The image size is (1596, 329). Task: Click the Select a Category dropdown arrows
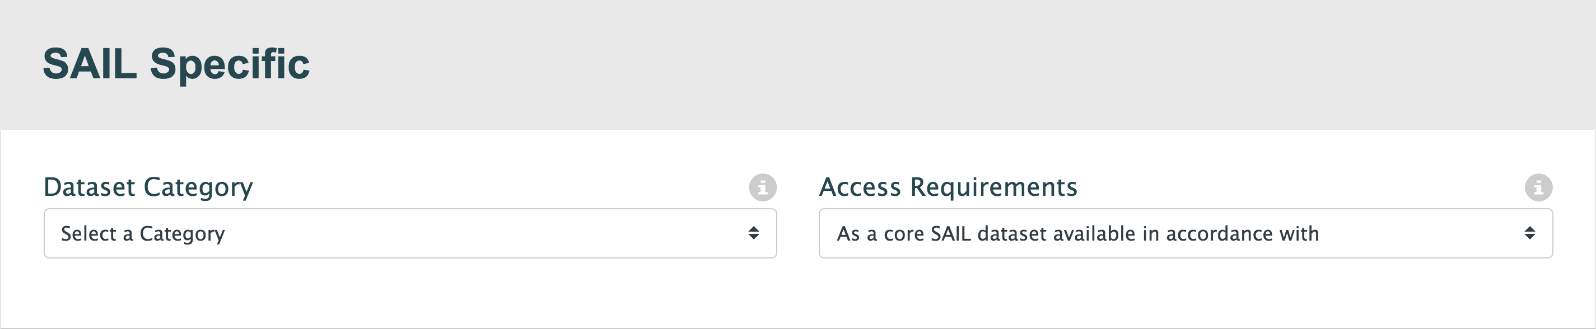point(753,233)
